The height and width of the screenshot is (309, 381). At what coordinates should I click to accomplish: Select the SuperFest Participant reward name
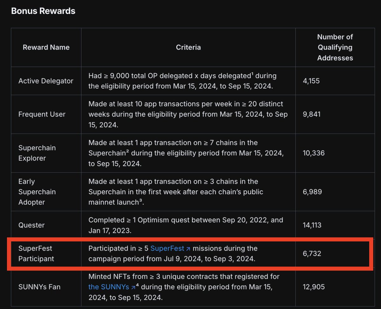click(36, 254)
